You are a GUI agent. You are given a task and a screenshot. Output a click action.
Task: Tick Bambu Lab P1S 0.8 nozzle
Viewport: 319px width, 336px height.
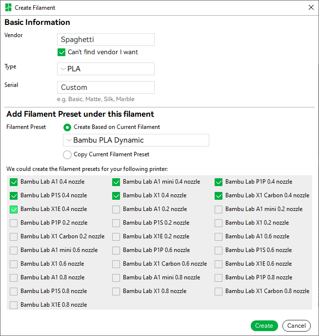click(14, 292)
